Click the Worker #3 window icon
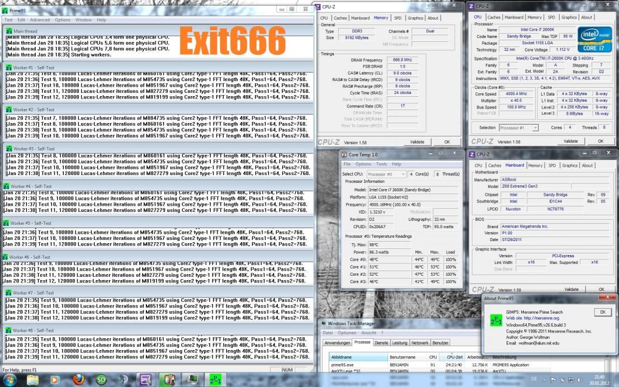The height and width of the screenshot is (387, 619). [9, 149]
